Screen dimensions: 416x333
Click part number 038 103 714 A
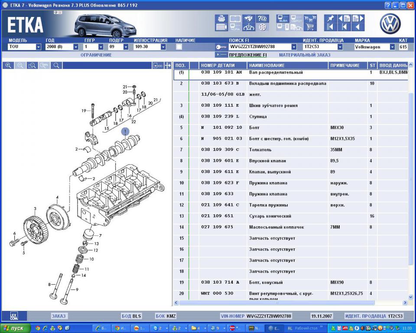tap(220, 282)
